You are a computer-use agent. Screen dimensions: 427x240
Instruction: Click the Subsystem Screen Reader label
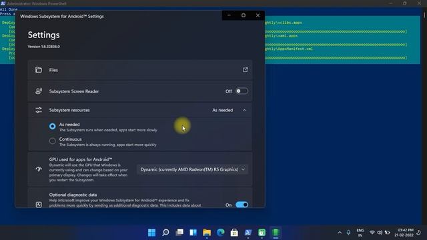pos(74,91)
